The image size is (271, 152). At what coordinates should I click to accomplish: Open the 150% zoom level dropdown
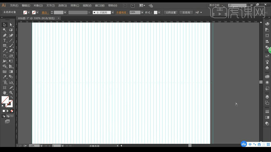[41, 146]
